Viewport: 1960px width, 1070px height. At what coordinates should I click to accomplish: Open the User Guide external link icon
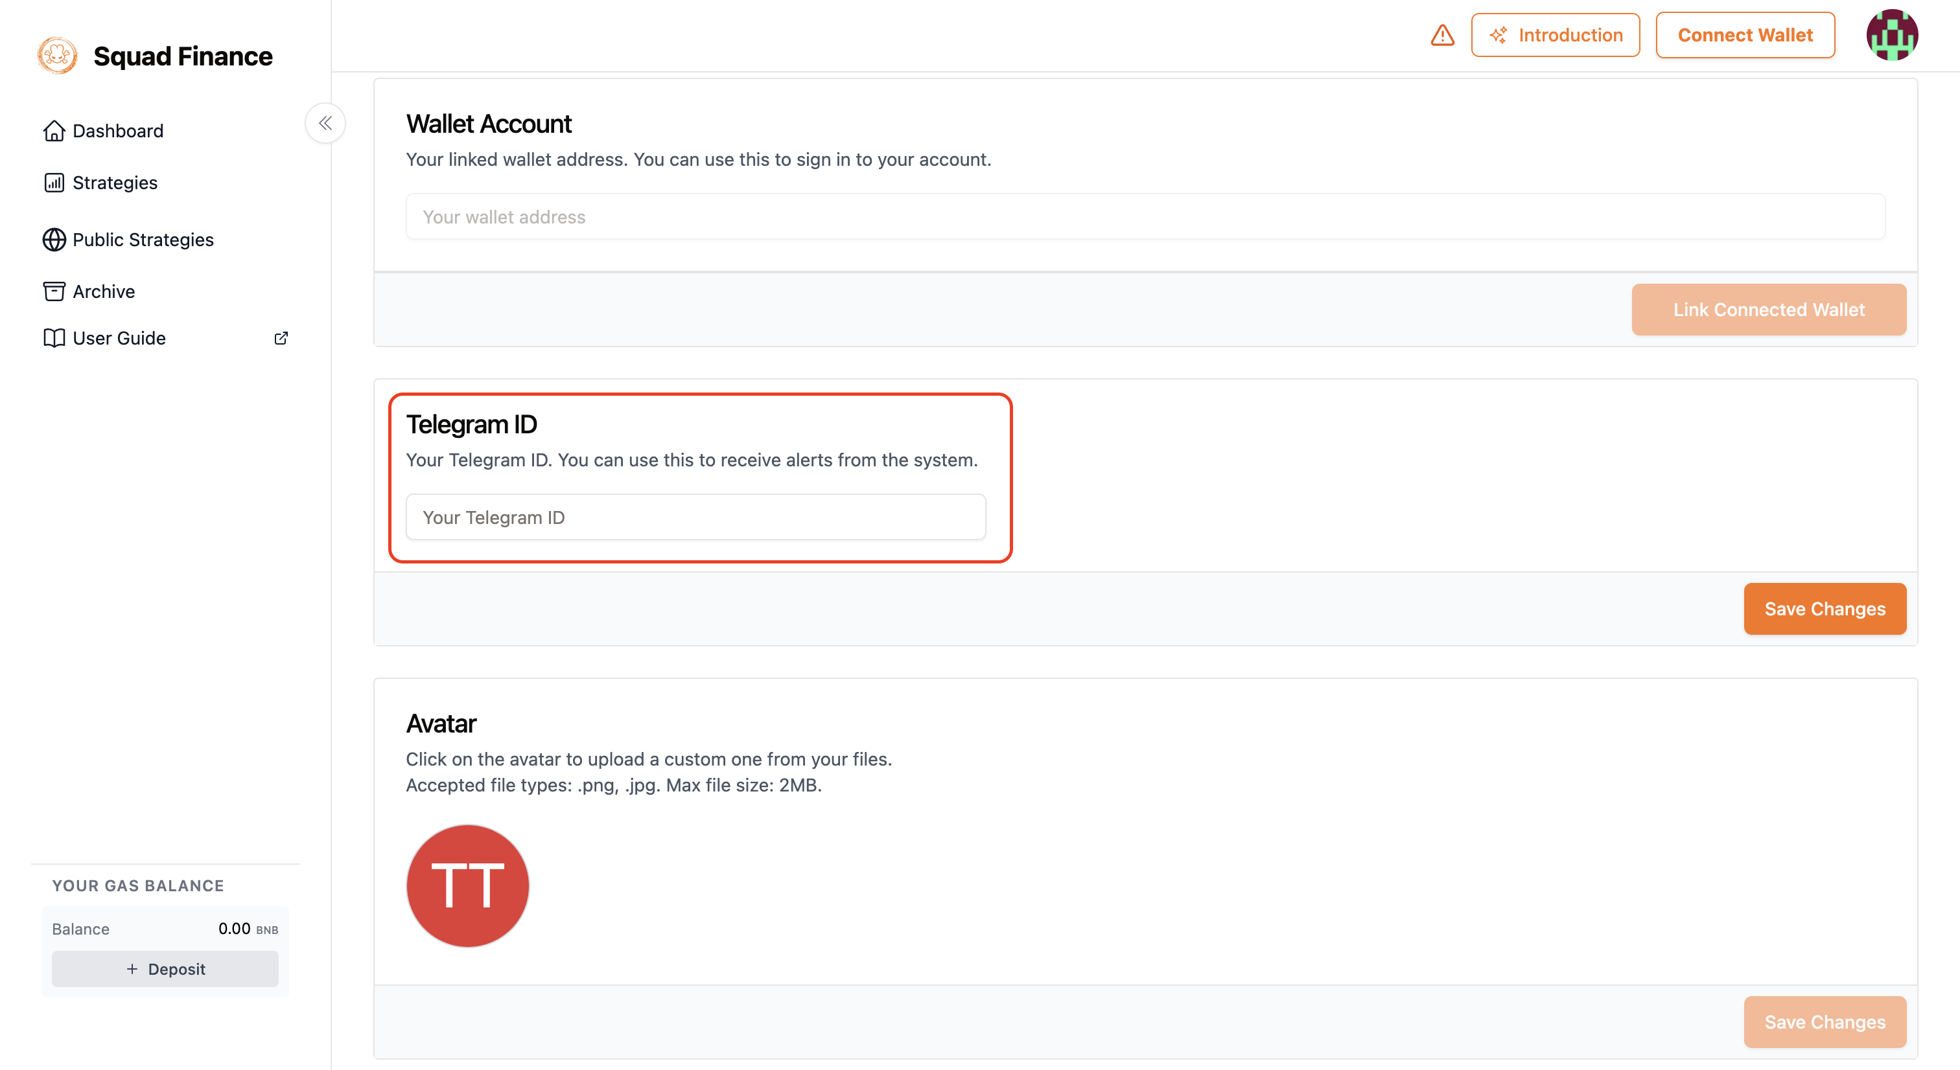click(x=281, y=337)
